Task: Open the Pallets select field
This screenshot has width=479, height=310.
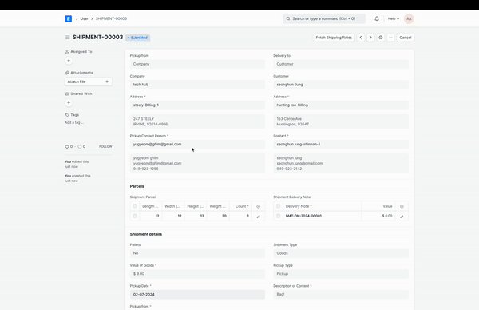Action: click(197, 253)
